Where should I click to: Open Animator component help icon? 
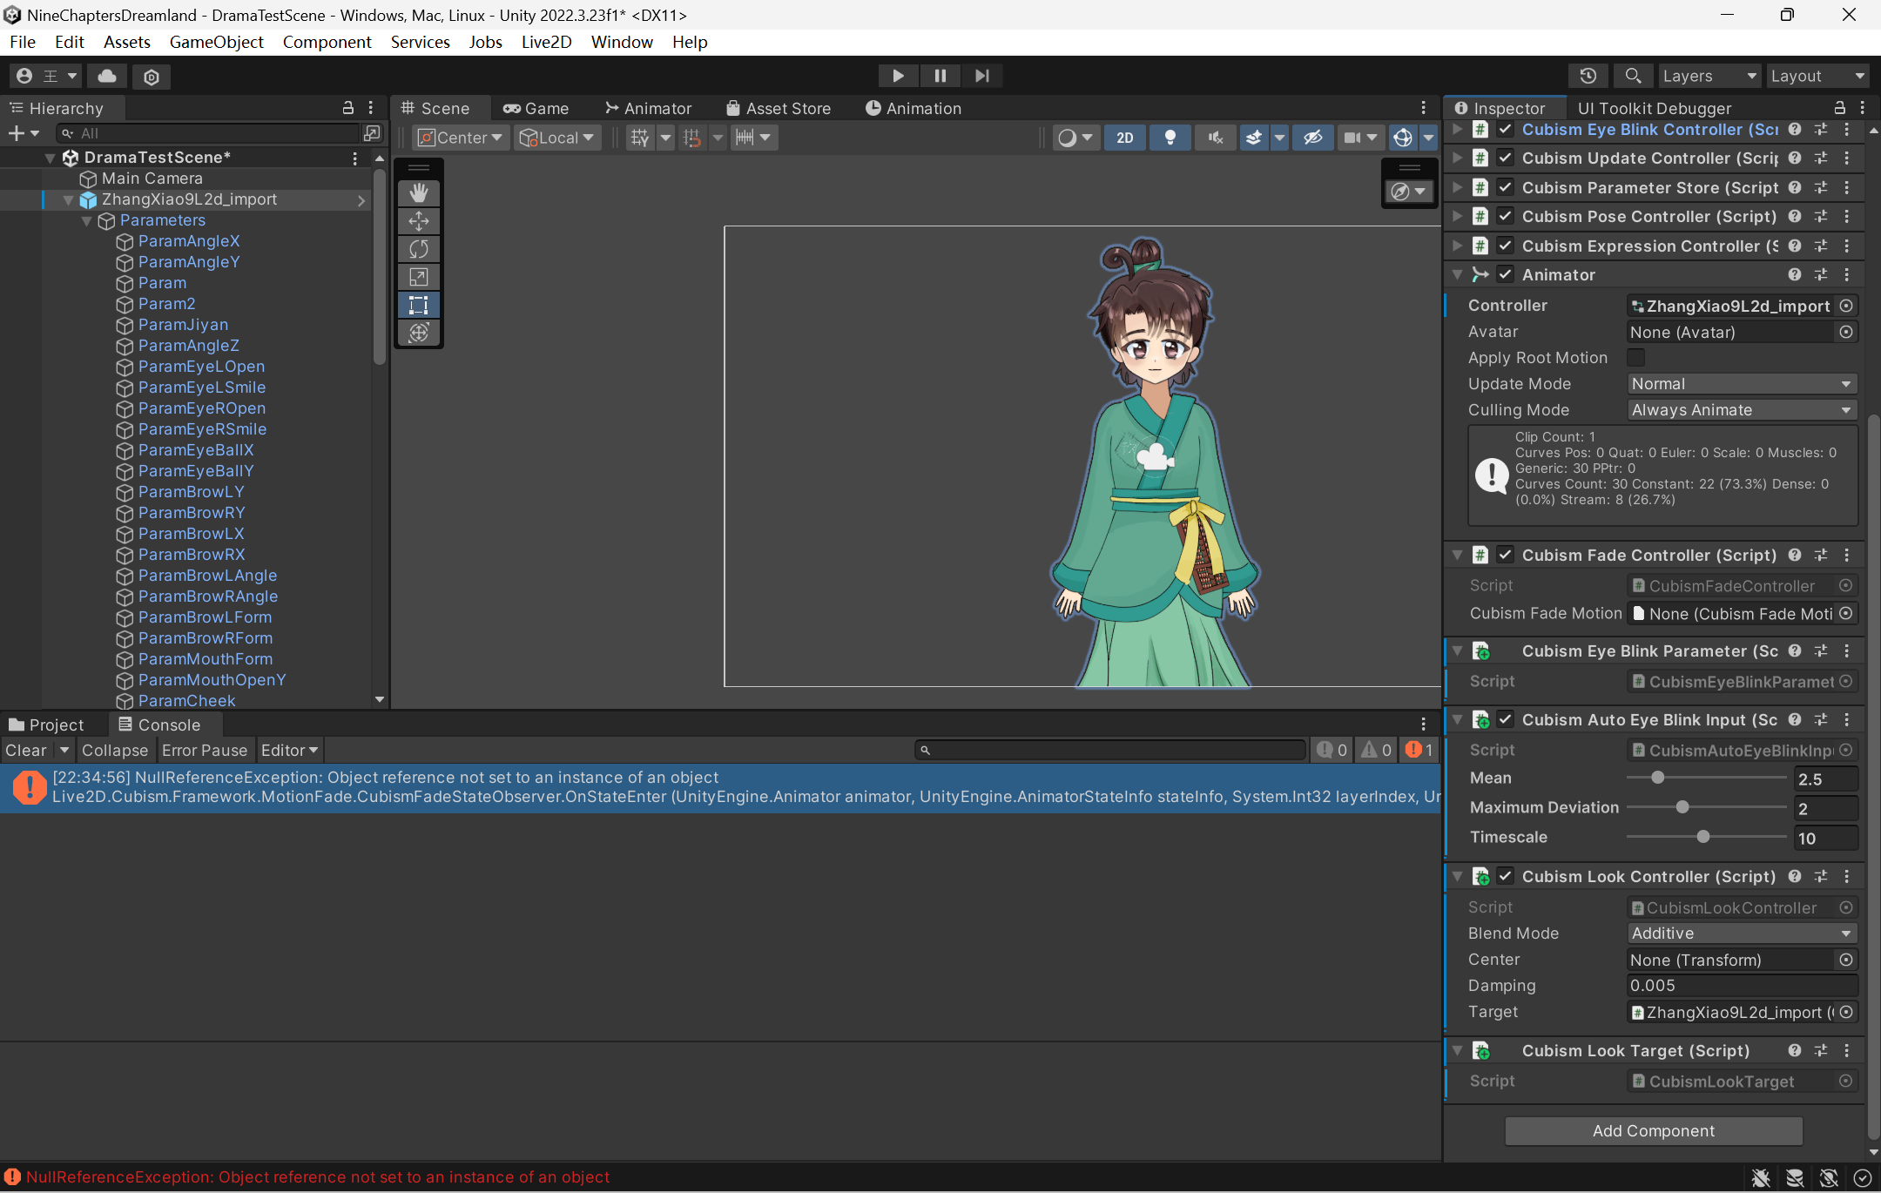pyautogui.click(x=1795, y=274)
